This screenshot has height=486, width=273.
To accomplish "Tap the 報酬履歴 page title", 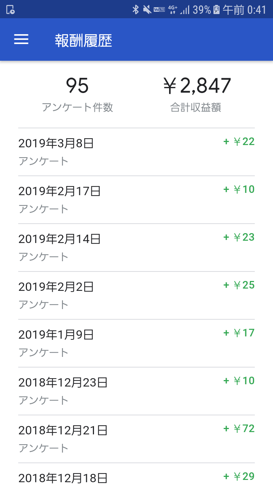I will (x=83, y=40).
